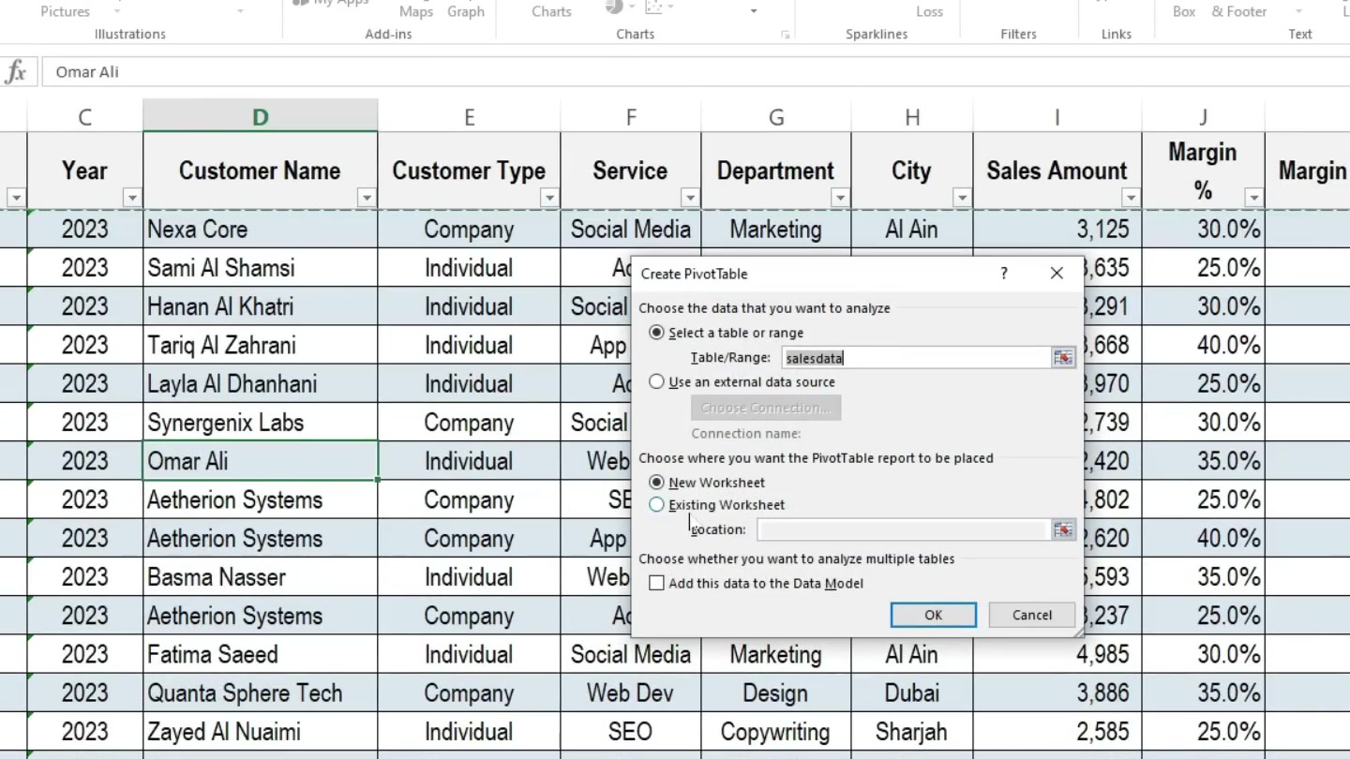Image resolution: width=1350 pixels, height=759 pixels.
Task: Click the Sales Amount header cell
Action: coord(1057,171)
